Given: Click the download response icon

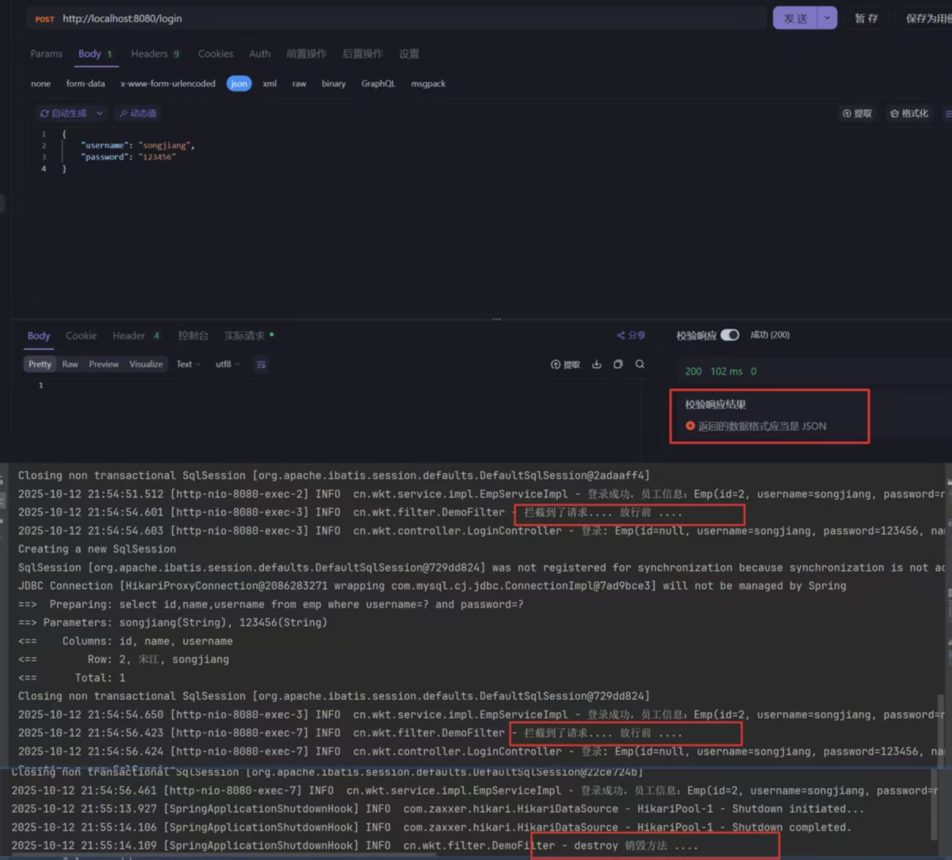Looking at the screenshot, I should tap(596, 364).
